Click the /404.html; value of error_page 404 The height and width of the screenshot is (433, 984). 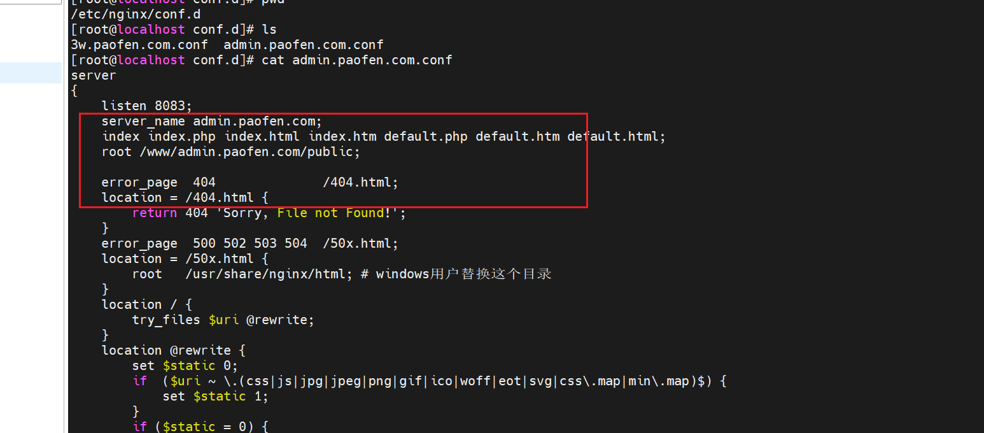click(x=360, y=182)
